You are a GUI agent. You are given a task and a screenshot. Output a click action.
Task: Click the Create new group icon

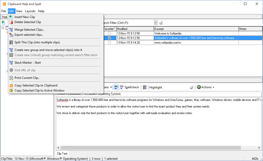pos(11,50)
